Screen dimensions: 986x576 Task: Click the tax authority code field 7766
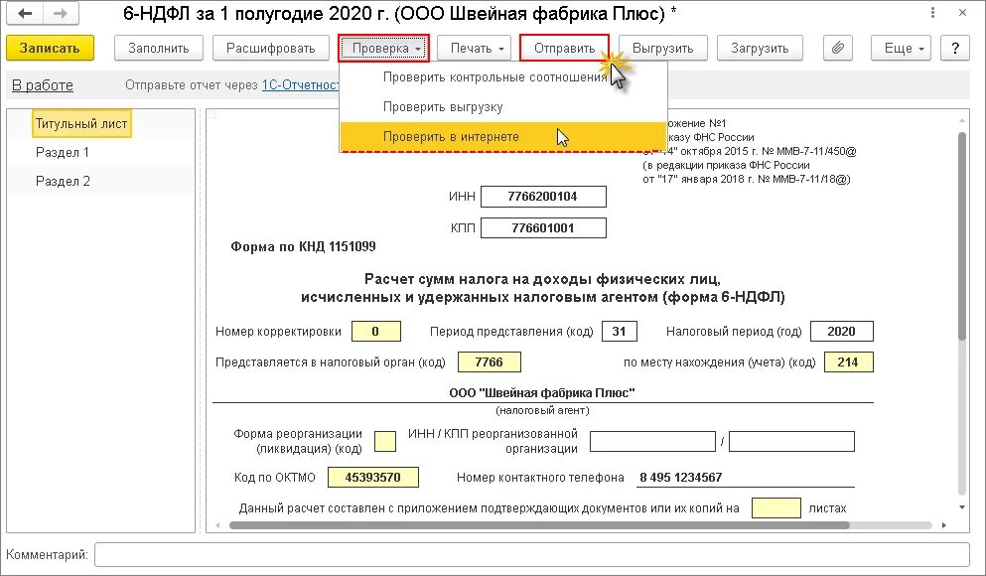point(490,362)
